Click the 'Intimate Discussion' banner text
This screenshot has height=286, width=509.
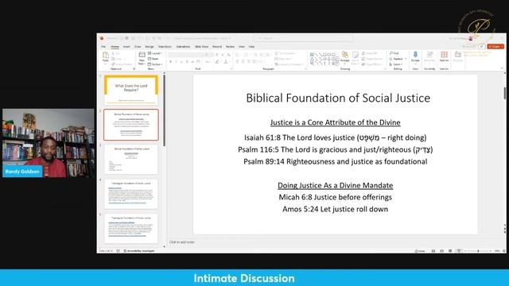(244, 278)
